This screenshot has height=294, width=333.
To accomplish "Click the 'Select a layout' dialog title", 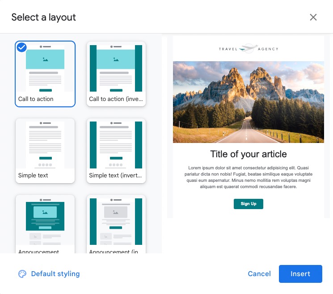I will tap(43, 17).
